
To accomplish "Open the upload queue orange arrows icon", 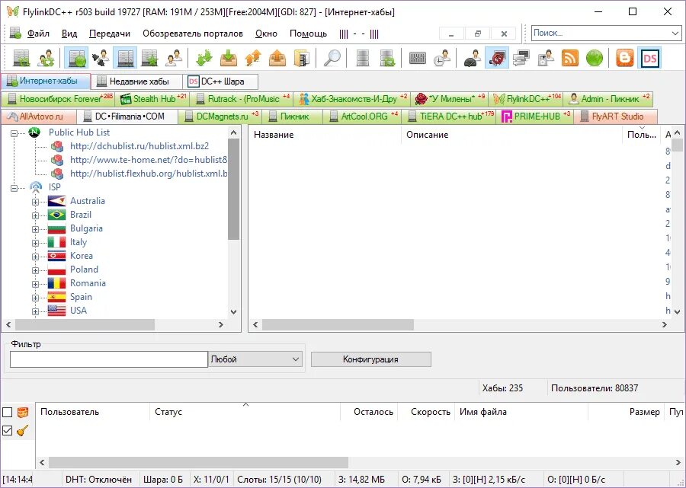I will pos(253,58).
